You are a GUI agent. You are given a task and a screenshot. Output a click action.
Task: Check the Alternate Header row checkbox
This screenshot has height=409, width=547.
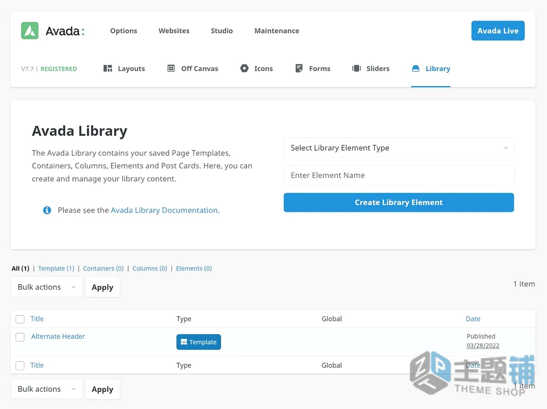coord(20,337)
